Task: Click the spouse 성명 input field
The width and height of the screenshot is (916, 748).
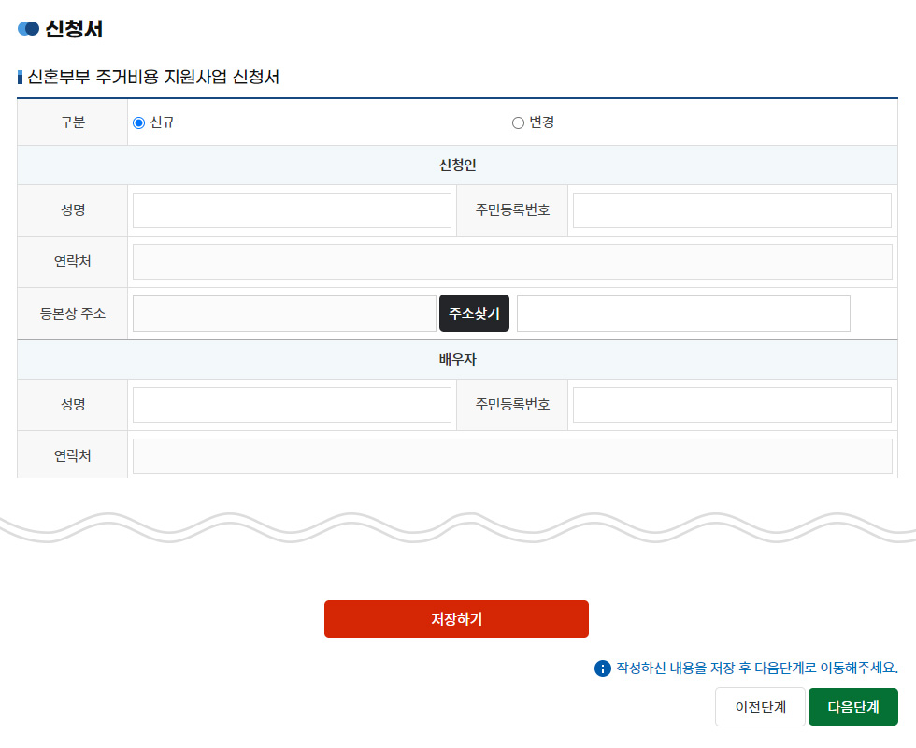Action: pyautogui.click(x=292, y=405)
